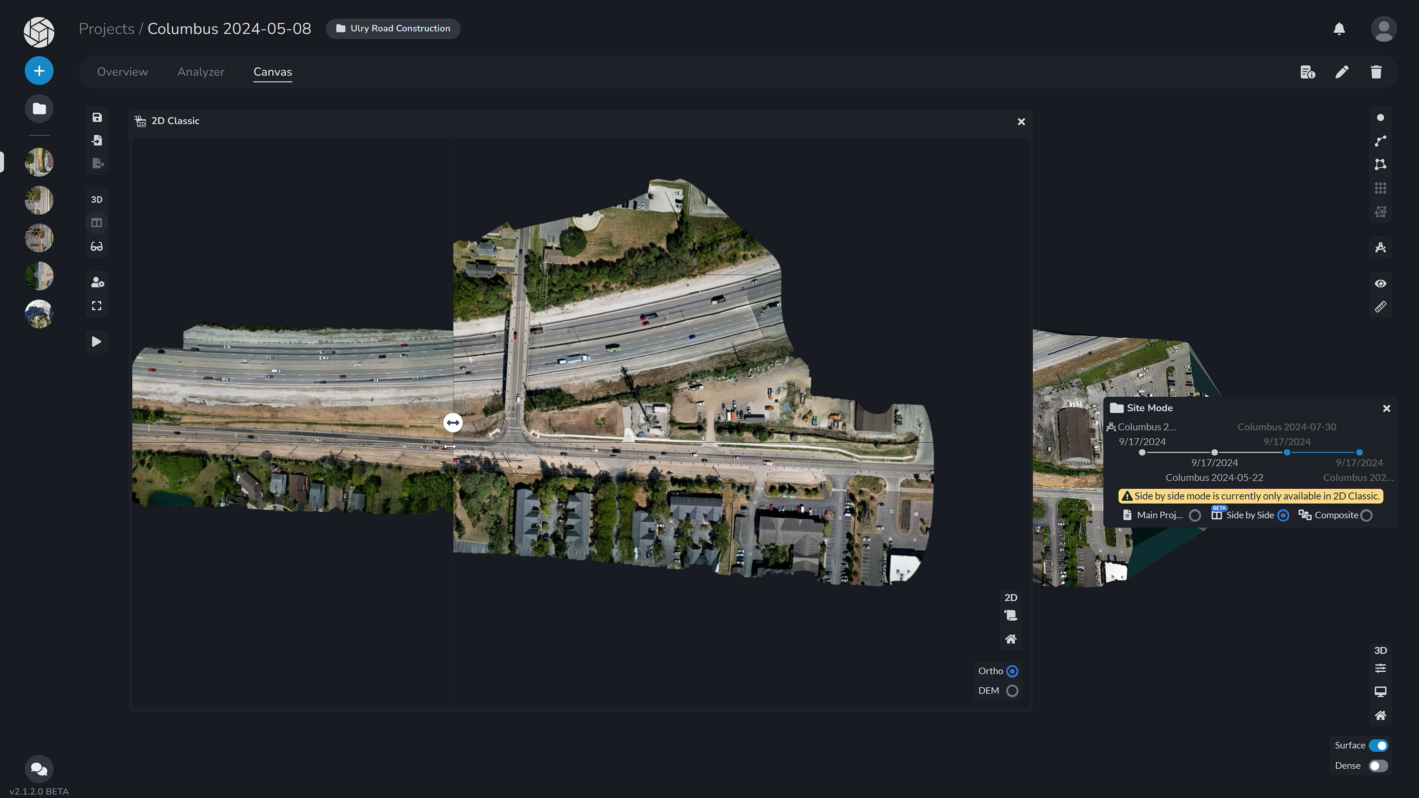
Task: Switch Site Mode to Composite
Action: click(1367, 515)
